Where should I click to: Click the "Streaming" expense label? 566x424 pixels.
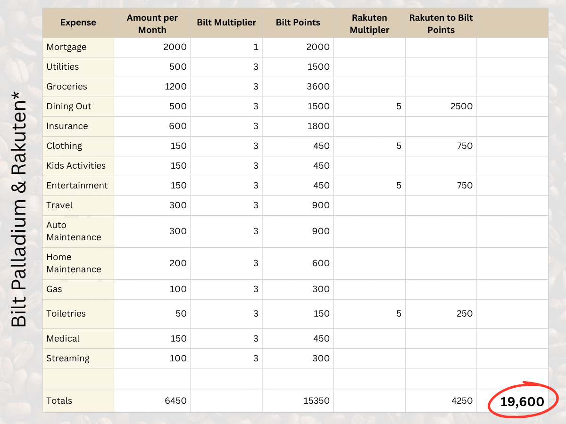[68, 359]
